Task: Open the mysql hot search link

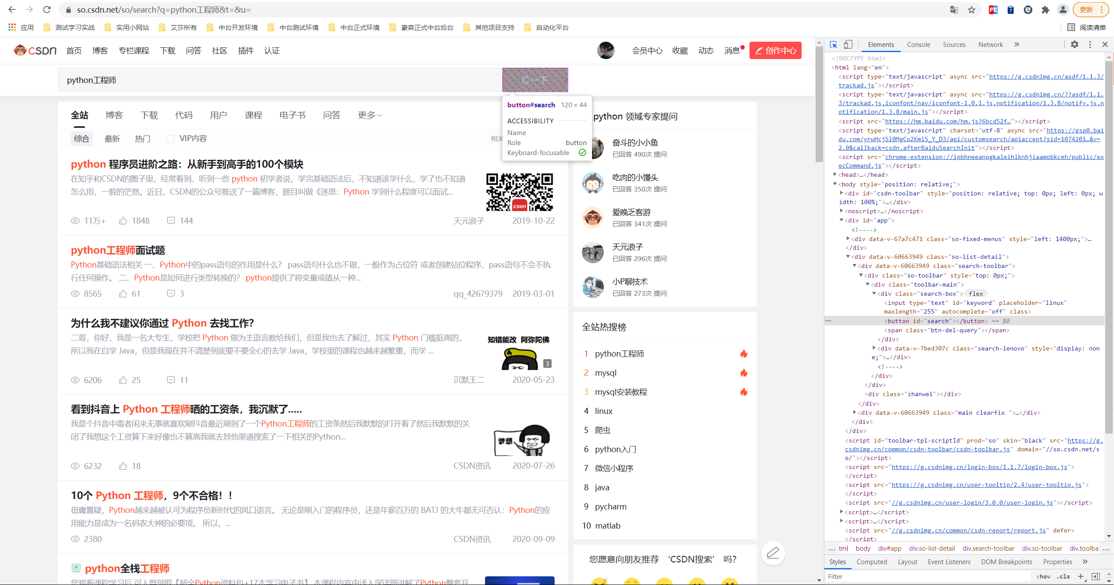Action: (606, 373)
